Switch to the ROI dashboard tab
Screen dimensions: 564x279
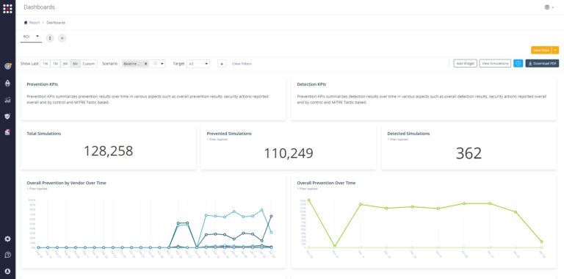pos(26,37)
